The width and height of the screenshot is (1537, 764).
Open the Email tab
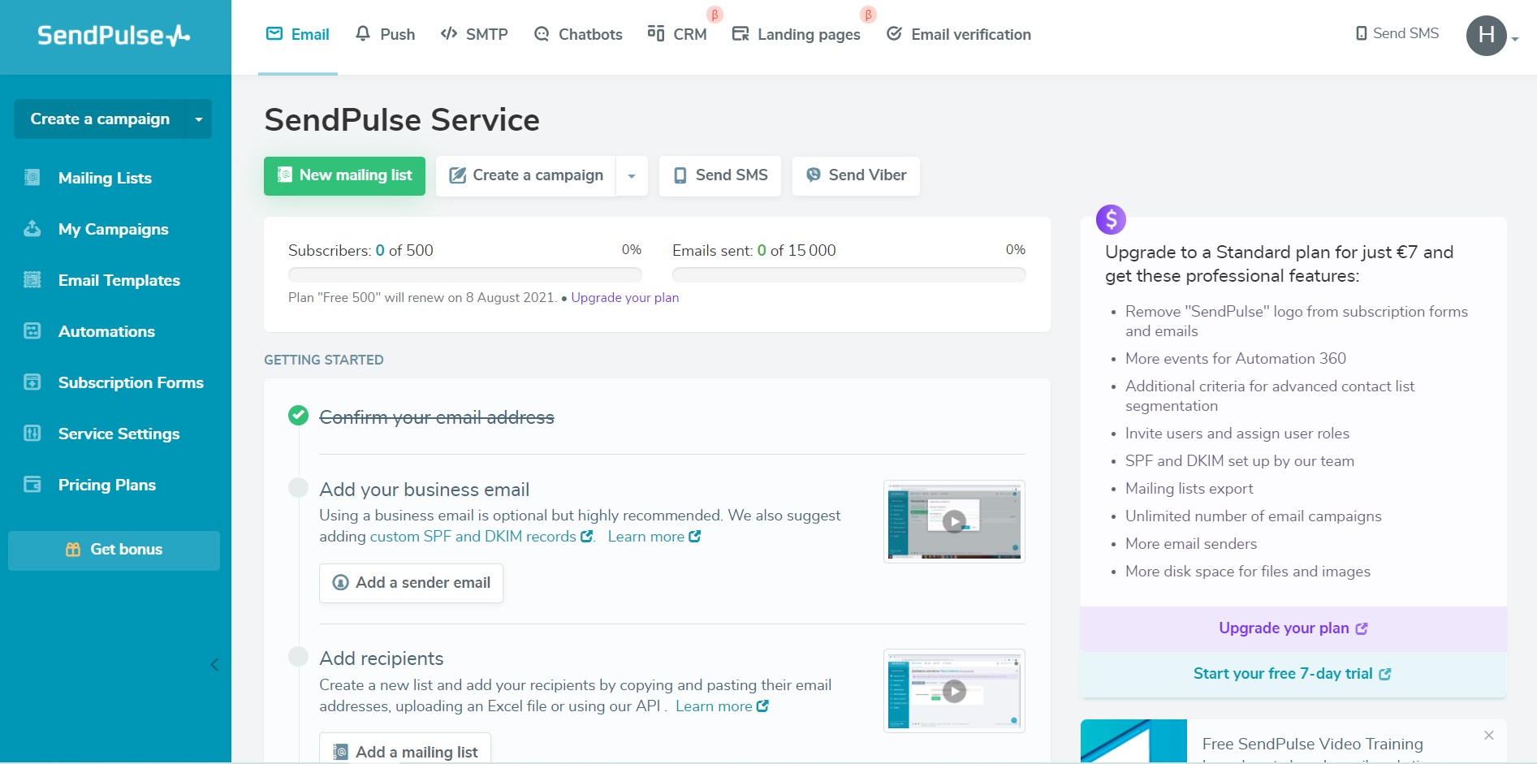[298, 34]
